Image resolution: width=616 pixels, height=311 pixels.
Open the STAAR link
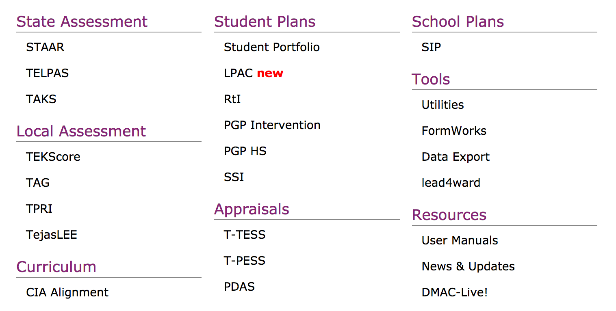45,47
